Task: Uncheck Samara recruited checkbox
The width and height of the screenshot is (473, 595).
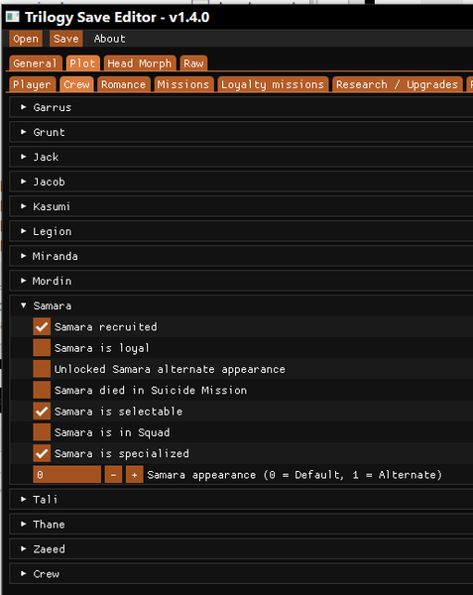Action: click(x=42, y=326)
